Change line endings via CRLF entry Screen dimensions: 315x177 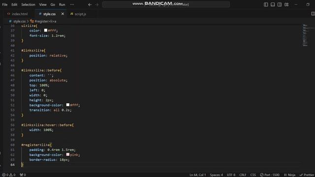[x=243, y=175]
